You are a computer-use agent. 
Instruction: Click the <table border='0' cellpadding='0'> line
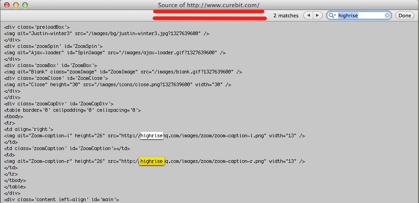click(72, 110)
